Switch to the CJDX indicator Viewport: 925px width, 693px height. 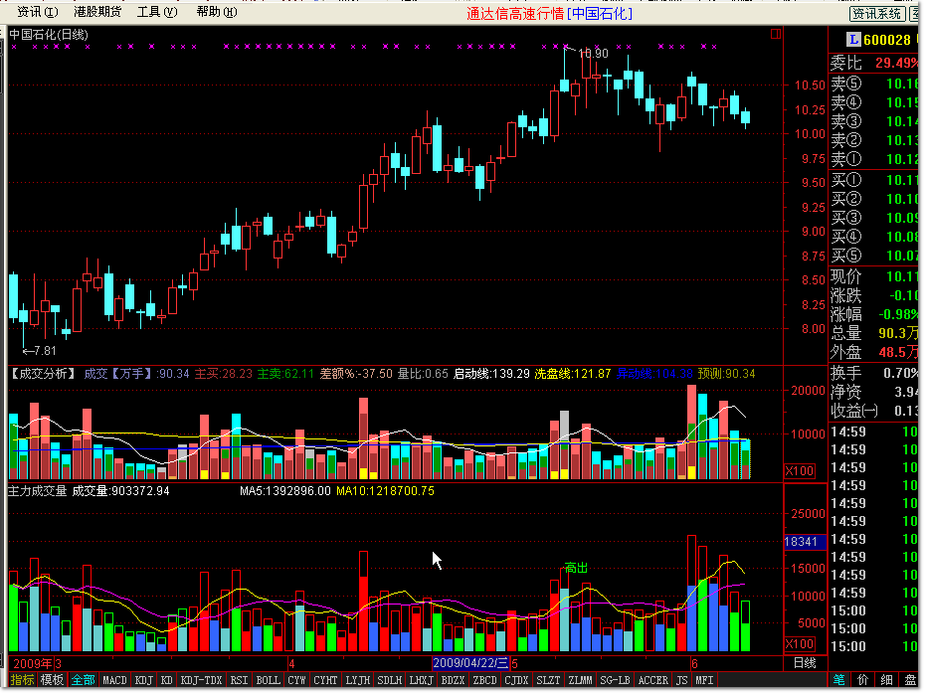click(x=517, y=680)
